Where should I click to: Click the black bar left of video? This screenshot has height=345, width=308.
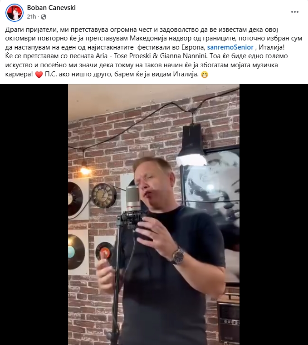(x=34, y=215)
